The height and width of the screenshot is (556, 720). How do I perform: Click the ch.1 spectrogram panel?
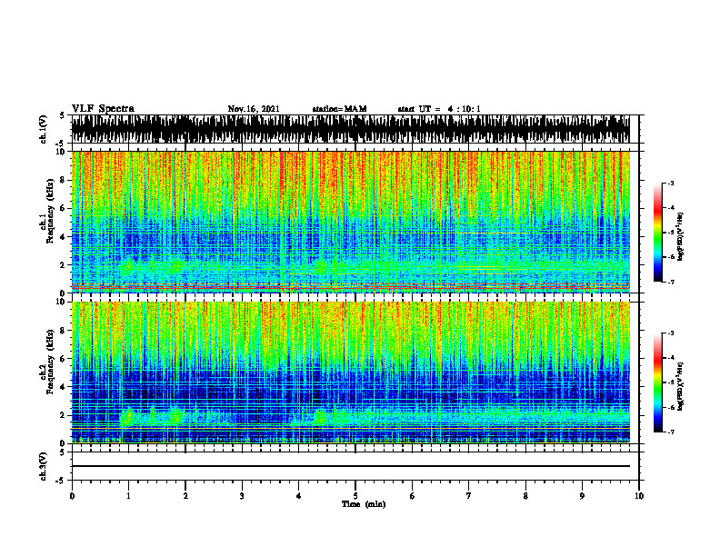350,222
